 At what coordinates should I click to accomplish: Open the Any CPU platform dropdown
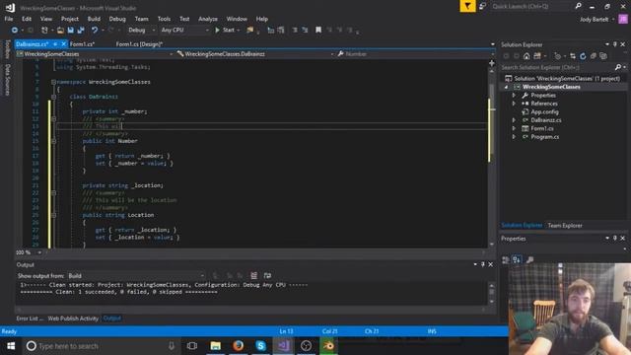click(184, 31)
